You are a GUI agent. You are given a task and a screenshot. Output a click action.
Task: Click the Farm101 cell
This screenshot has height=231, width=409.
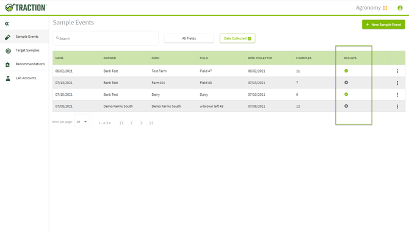point(158,82)
